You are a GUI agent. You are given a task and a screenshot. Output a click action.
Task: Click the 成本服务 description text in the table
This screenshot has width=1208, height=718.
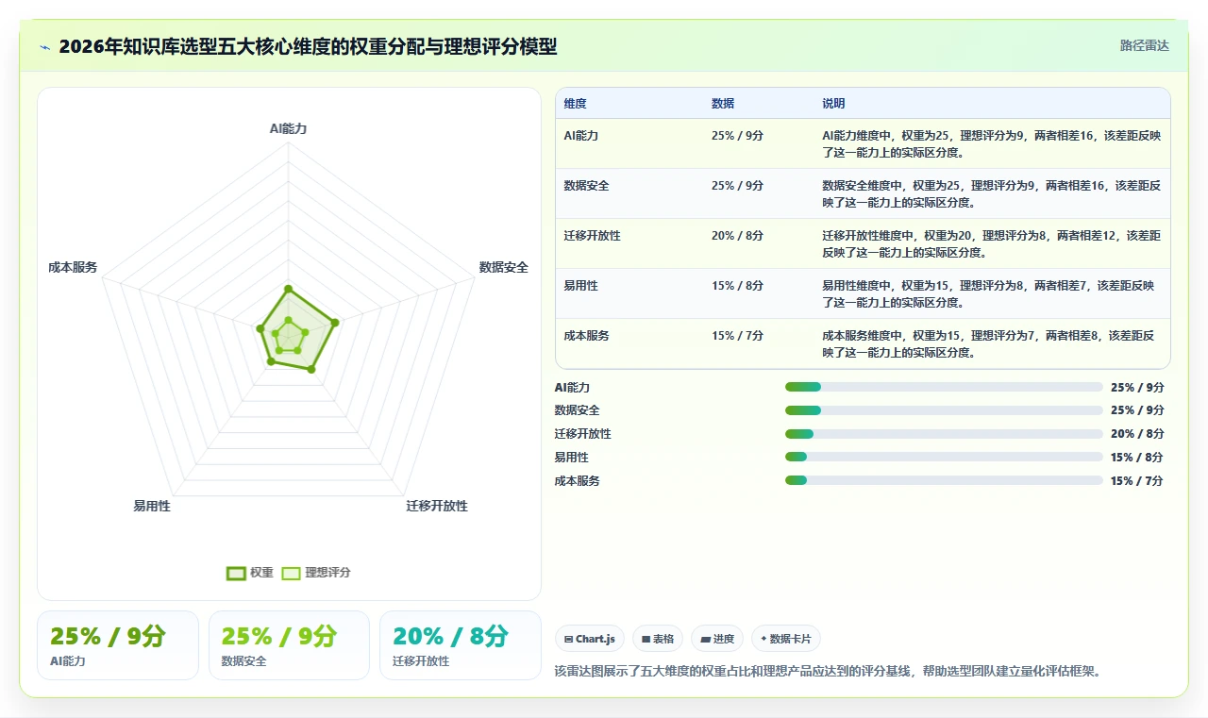988,343
